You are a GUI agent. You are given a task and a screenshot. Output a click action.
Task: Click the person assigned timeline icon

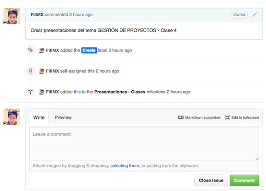pyautogui.click(x=31, y=71)
